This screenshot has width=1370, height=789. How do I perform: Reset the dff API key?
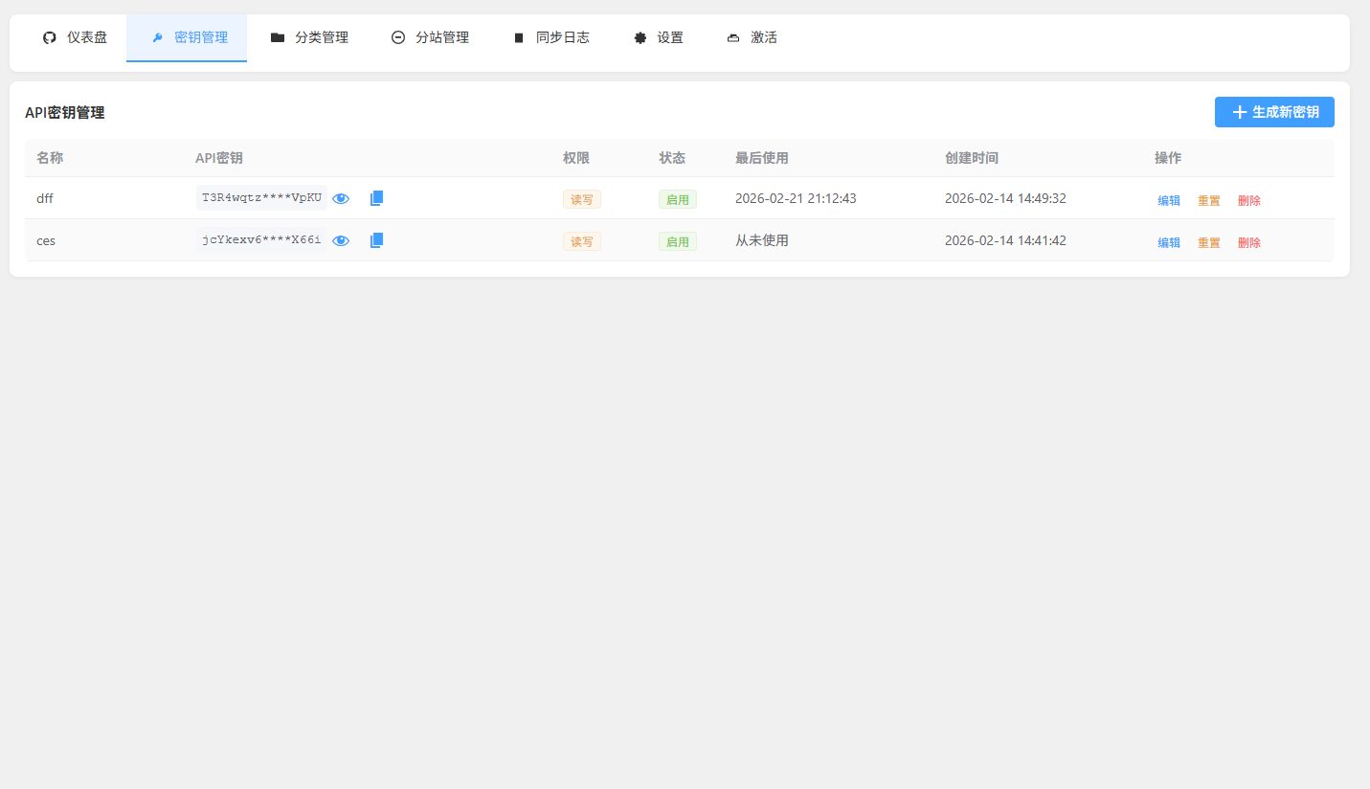click(1209, 200)
